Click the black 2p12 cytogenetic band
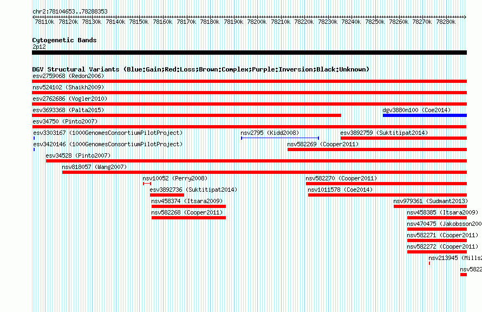The image size is (482, 312). pyautogui.click(x=249, y=53)
